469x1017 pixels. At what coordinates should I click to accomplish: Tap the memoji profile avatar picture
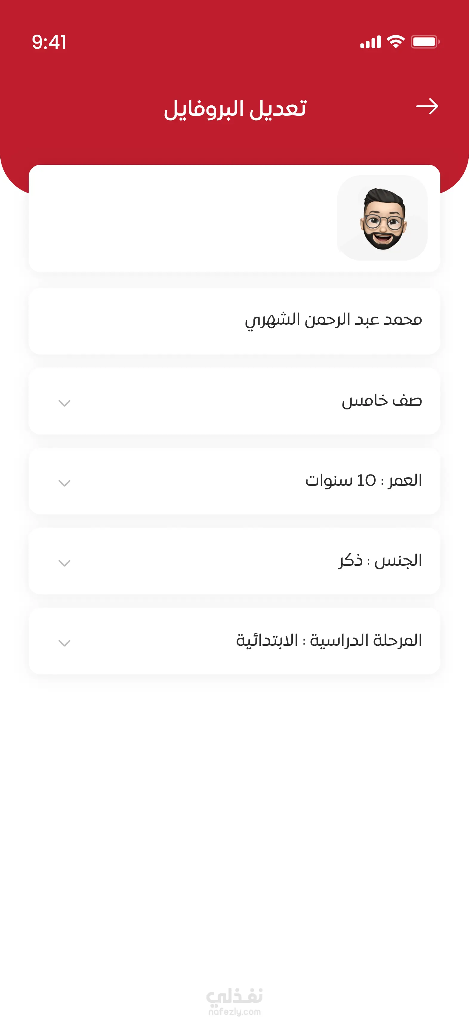point(382,218)
